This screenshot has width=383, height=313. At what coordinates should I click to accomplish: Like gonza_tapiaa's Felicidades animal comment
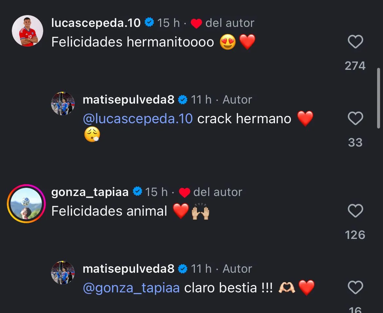coord(355,211)
